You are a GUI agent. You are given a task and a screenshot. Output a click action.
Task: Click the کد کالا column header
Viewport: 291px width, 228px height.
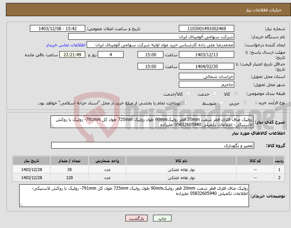tap(255, 161)
